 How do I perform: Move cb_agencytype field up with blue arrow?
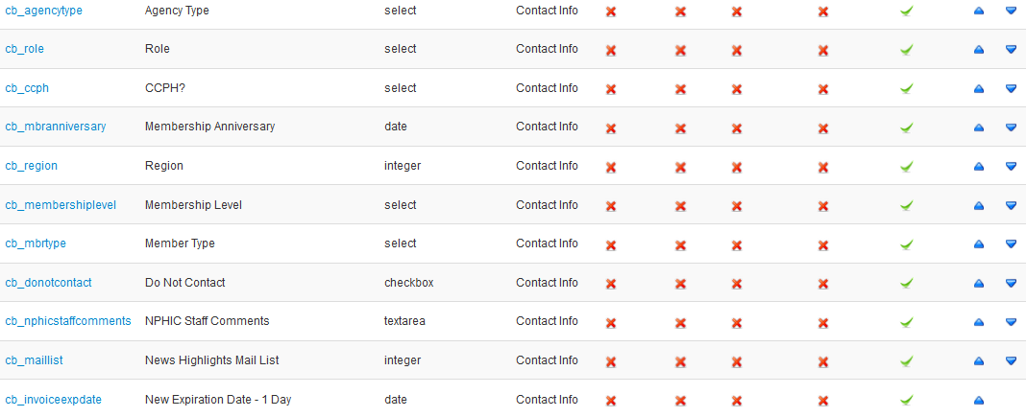pos(979,12)
